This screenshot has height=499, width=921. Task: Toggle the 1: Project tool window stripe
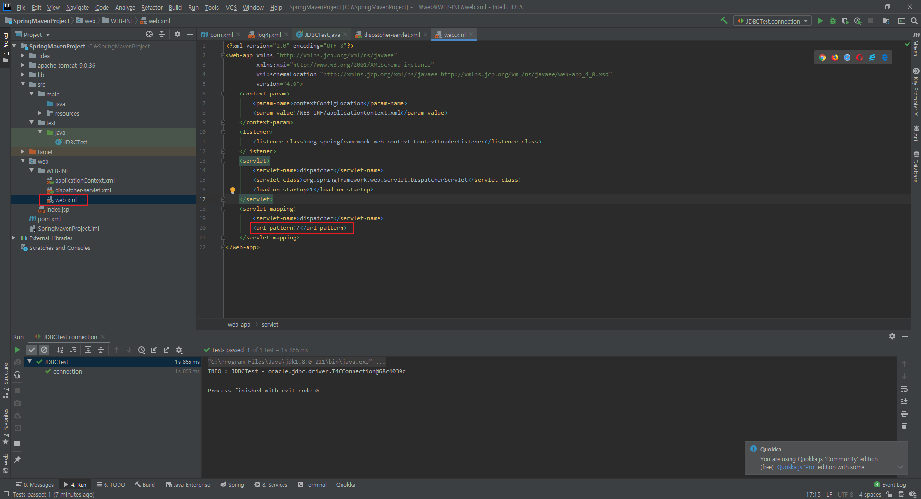[5, 48]
